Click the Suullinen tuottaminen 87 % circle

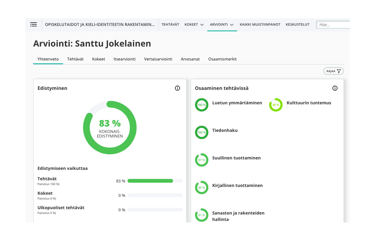(201, 160)
